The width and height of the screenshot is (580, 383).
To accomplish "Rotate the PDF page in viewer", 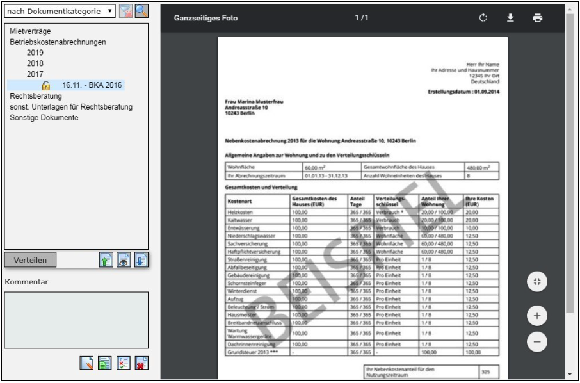I will [483, 18].
